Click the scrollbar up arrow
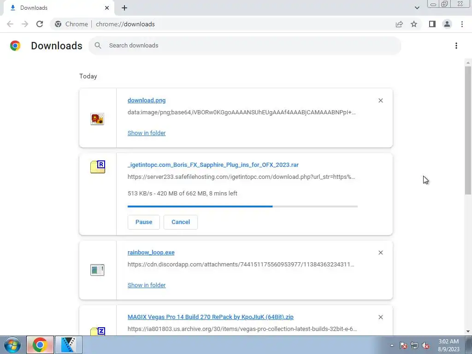Image resolution: width=472 pixels, height=354 pixels. (468, 63)
